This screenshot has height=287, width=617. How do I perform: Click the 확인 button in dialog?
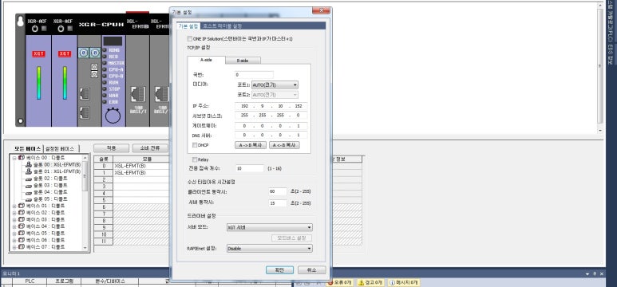279,270
